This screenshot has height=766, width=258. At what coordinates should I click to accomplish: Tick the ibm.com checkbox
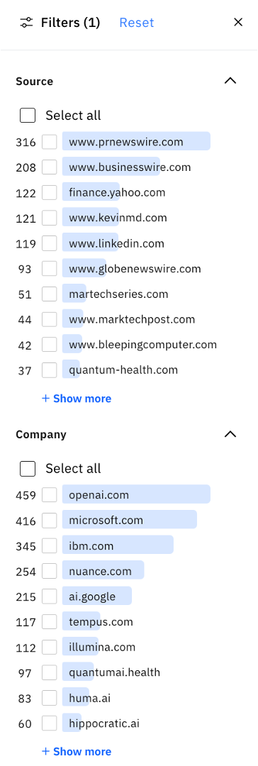pyautogui.click(x=50, y=546)
